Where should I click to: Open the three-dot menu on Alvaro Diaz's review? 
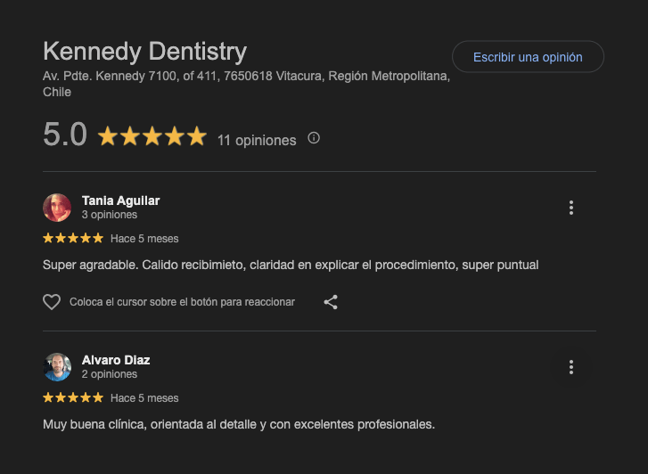(x=571, y=367)
